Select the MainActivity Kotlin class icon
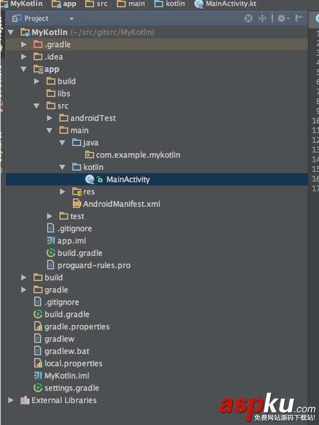The width and height of the screenshot is (319, 425). 90,180
